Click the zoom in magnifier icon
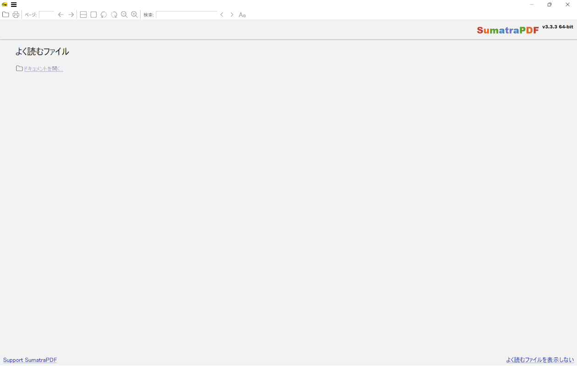The image size is (577, 366). [x=134, y=15]
